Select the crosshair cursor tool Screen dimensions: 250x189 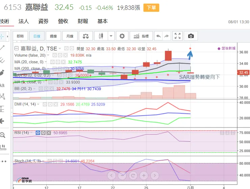tap(2, 37)
